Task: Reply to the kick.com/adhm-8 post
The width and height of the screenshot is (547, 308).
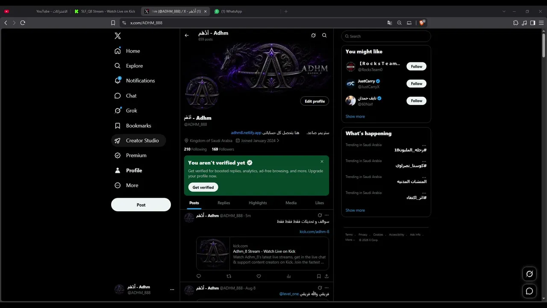Action: click(x=199, y=276)
